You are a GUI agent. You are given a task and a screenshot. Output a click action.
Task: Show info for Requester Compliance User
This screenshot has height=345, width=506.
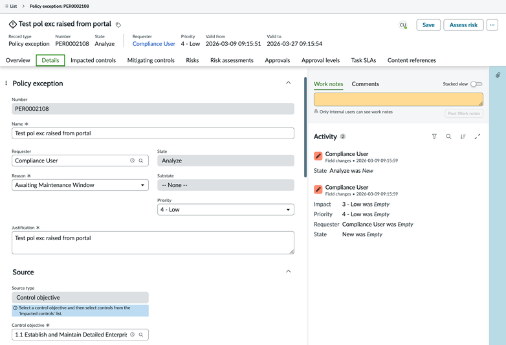pyautogui.click(x=132, y=161)
